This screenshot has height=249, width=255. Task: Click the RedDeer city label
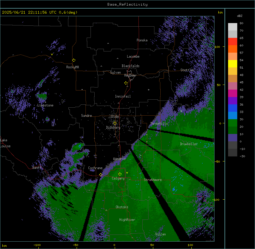(130, 75)
